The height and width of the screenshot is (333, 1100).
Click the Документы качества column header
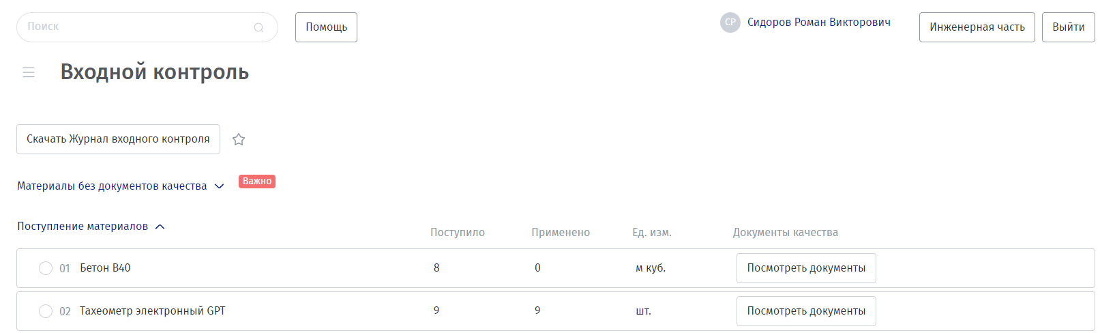pos(785,233)
